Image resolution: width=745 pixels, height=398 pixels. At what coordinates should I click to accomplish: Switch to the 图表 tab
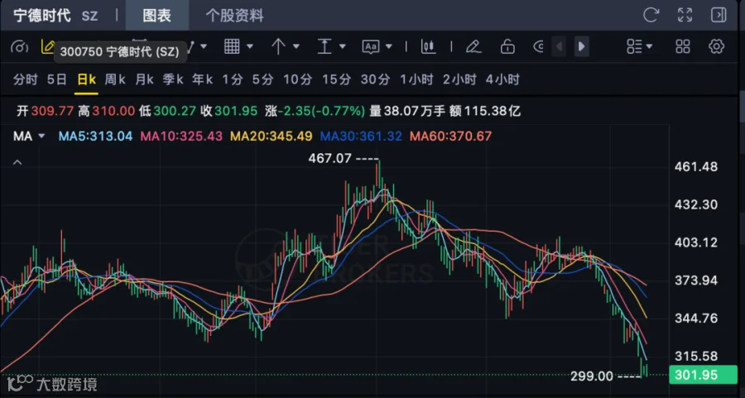[156, 16]
